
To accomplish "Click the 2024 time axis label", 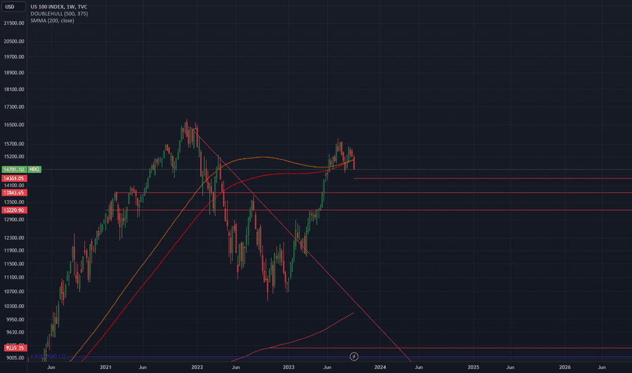I will (380, 368).
